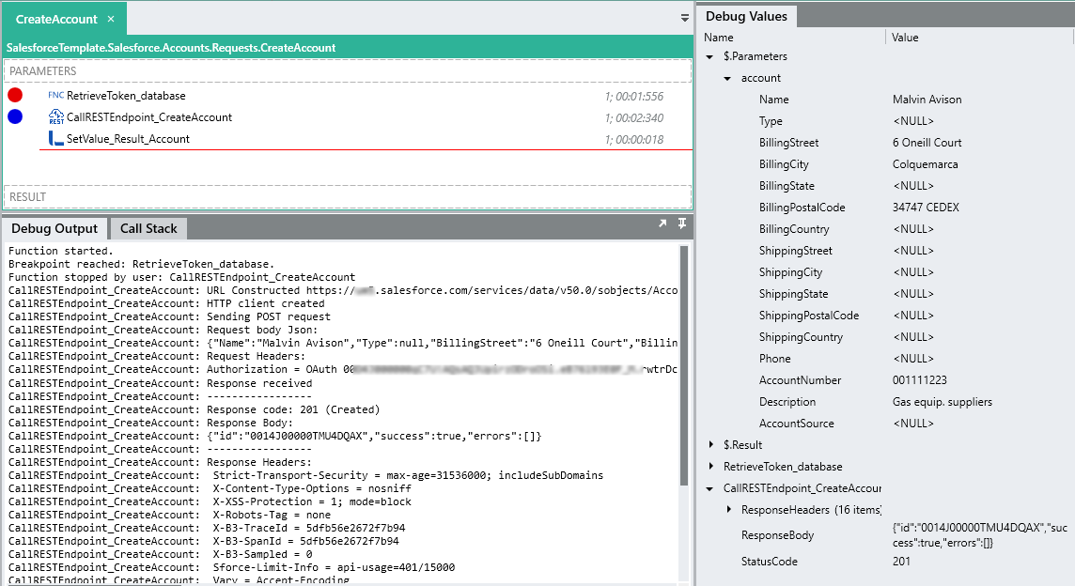Expand the $.Result node

tap(710, 445)
